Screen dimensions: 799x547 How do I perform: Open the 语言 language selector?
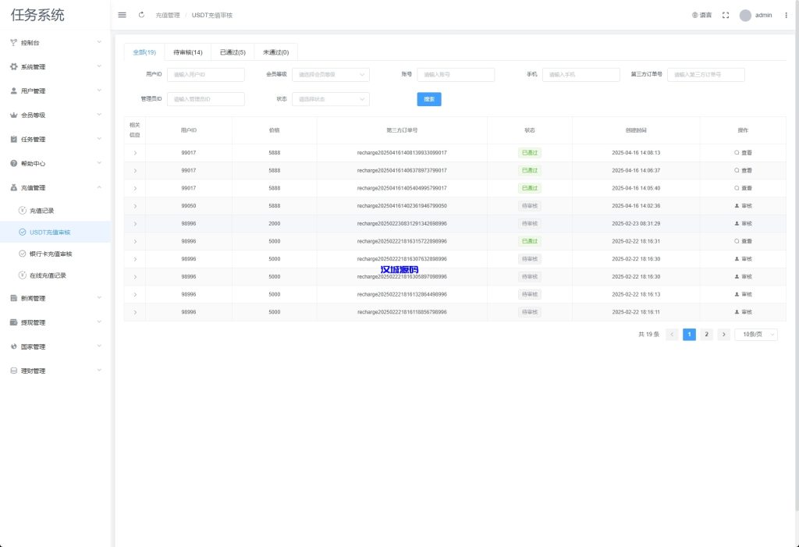click(x=701, y=15)
